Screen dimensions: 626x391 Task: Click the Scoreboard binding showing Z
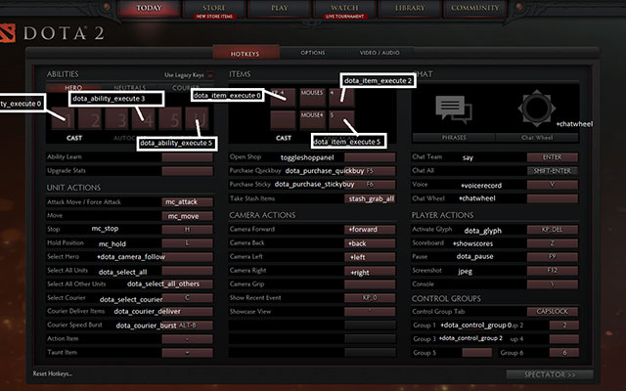point(552,243)
